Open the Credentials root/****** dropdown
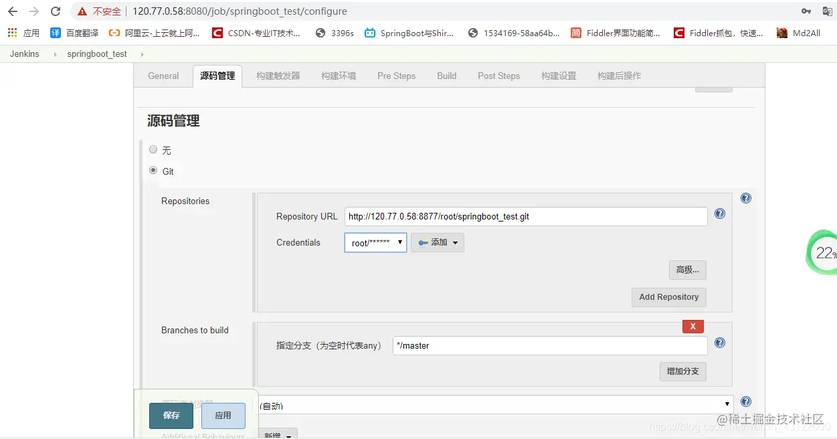The width and height of the screenshot is (837, 439). 375,242
